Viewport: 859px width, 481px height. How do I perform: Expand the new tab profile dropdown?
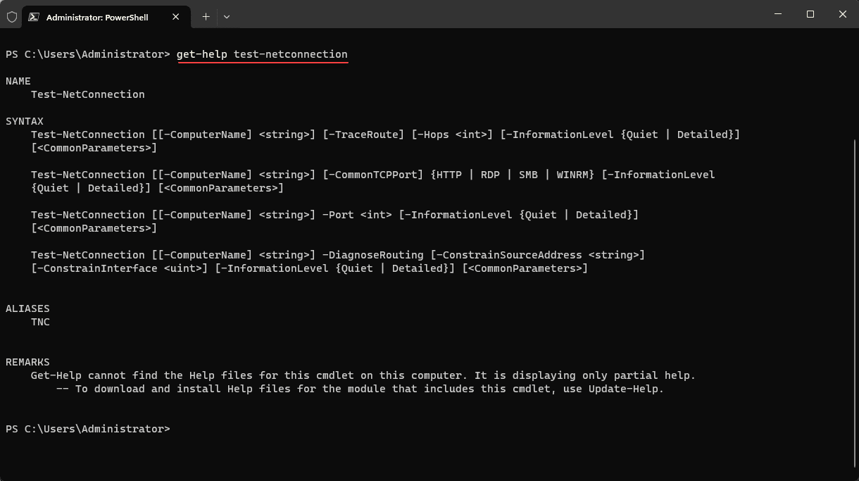point(227,16)
